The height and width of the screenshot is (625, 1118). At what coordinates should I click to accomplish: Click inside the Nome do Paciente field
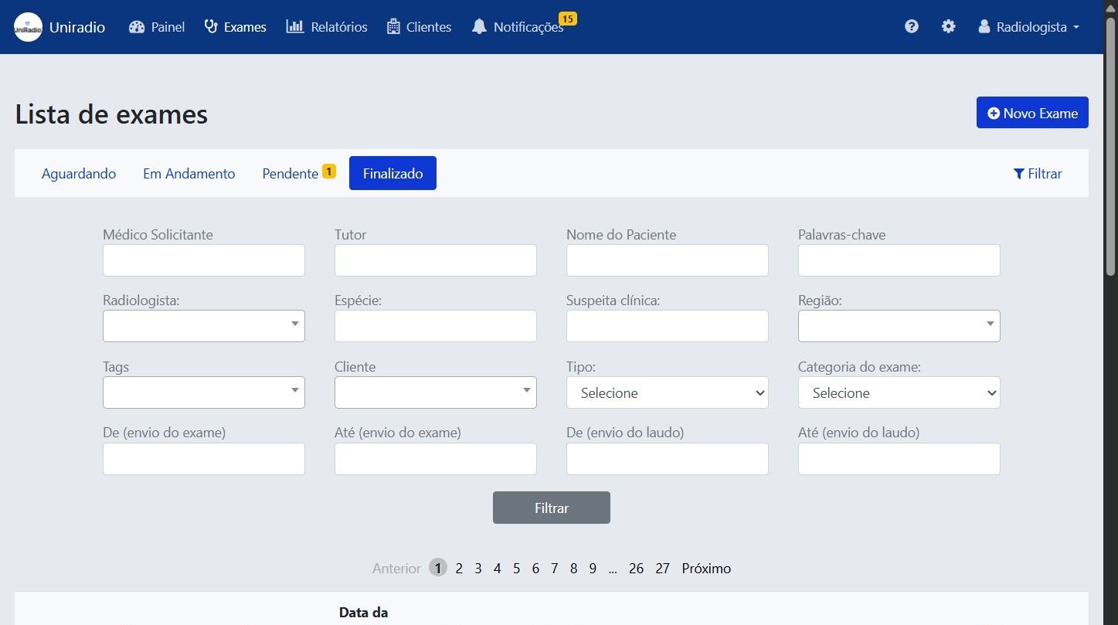click(667, 260)
